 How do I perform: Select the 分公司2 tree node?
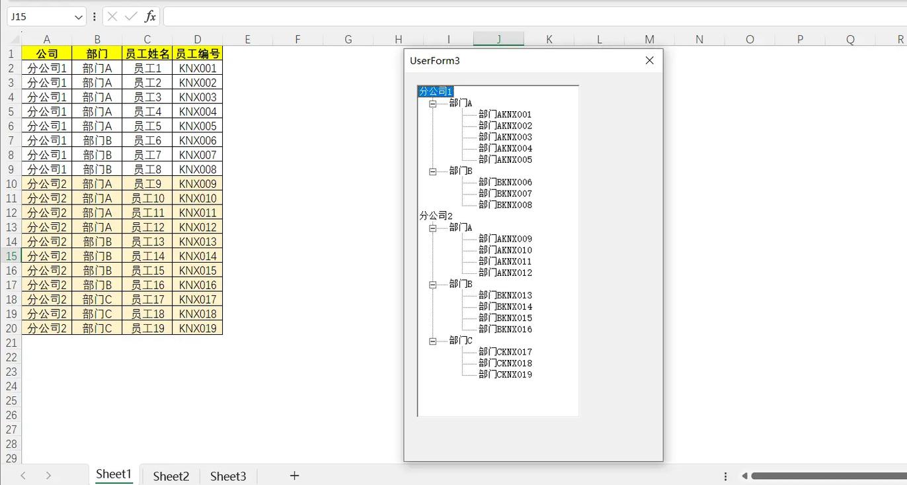click(x=436, y=216)
